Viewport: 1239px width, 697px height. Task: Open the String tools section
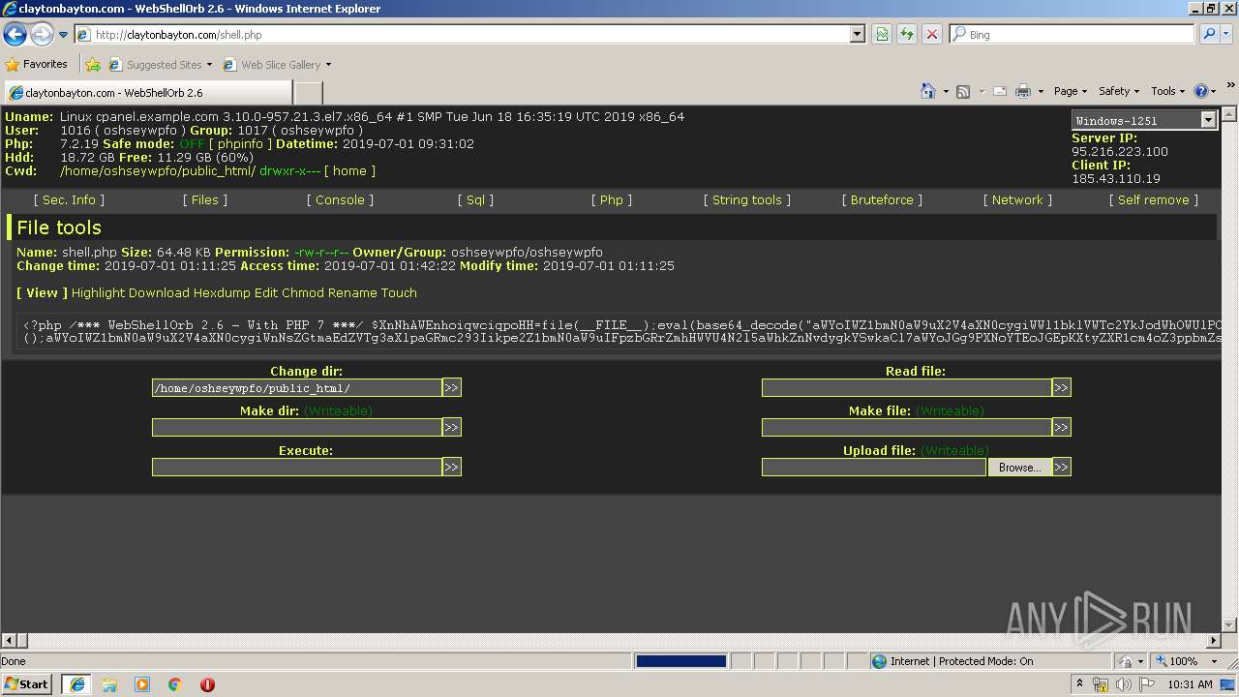747,199
